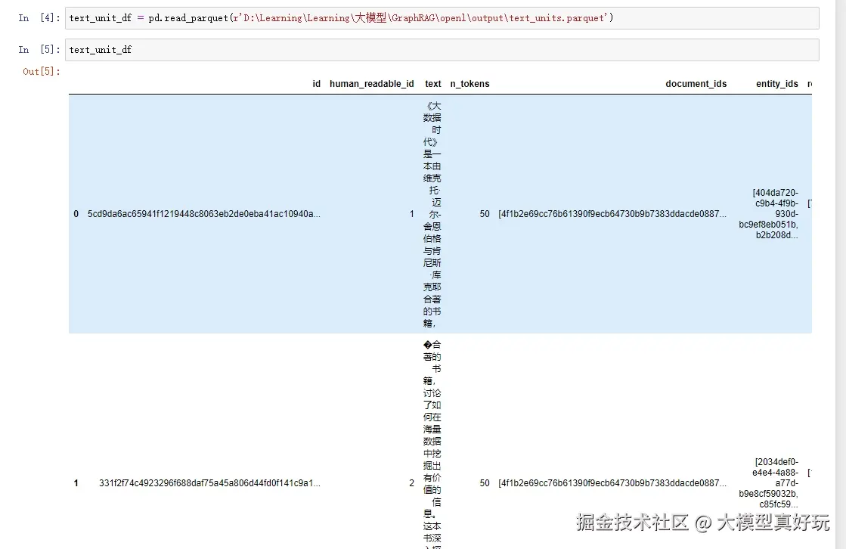The image size is (846, 549).
Task: Click the entity_ids column header
Action: [x=777, y=84]
